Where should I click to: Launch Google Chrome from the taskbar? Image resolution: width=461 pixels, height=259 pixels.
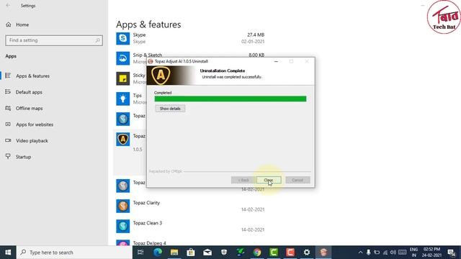257,253
